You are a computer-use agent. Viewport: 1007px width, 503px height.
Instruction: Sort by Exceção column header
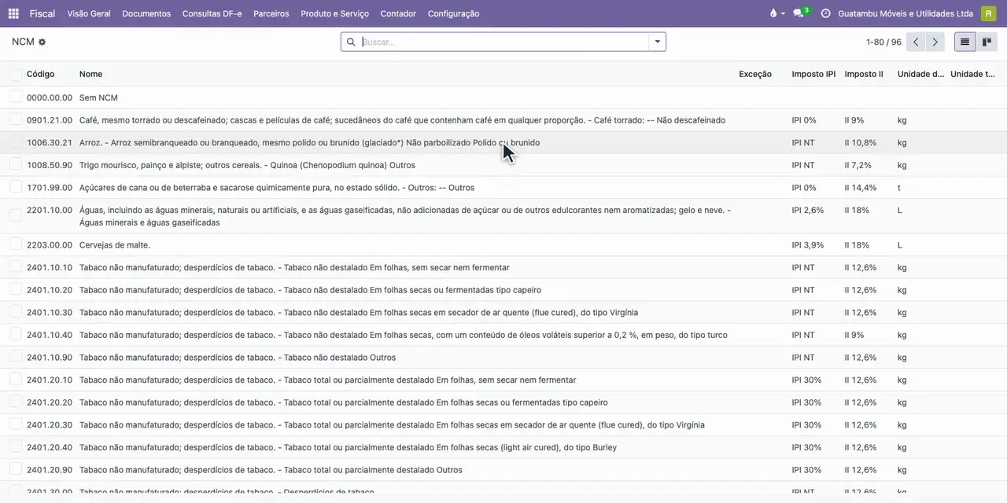click(x=755, y=74)
